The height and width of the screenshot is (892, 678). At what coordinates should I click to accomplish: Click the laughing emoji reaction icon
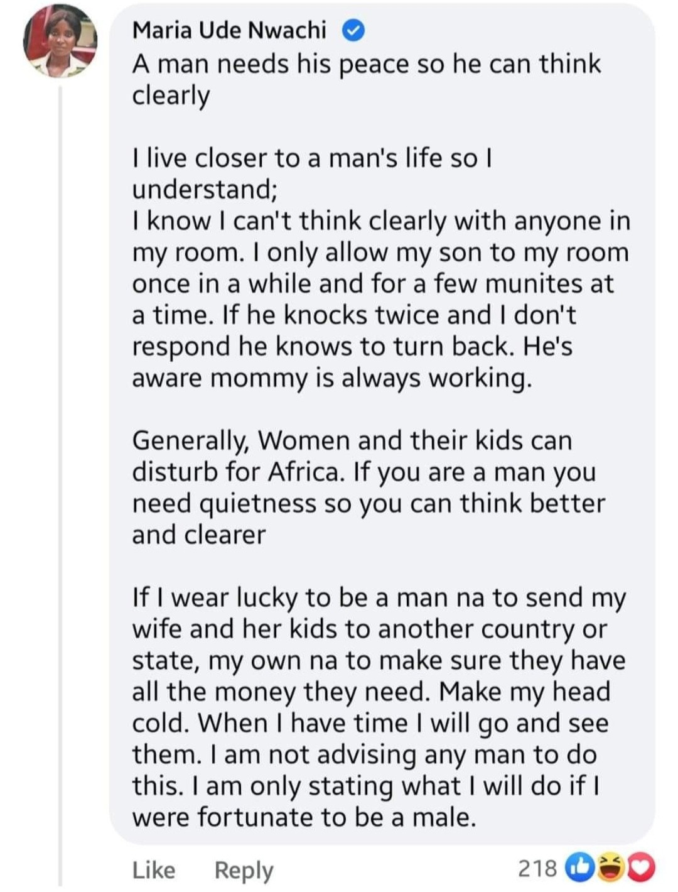(x=608, y=867)
